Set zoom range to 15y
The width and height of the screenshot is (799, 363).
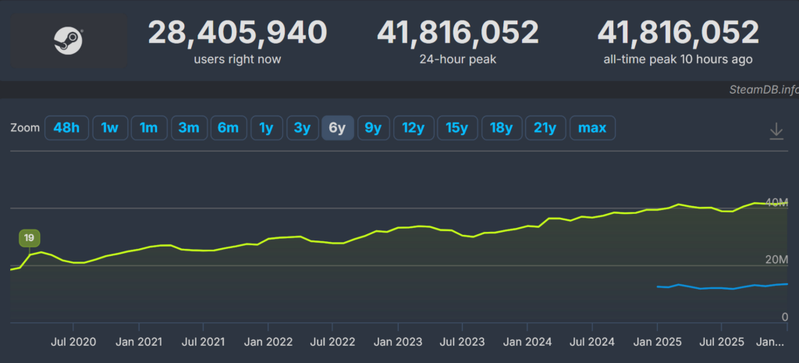pos(457,128)
